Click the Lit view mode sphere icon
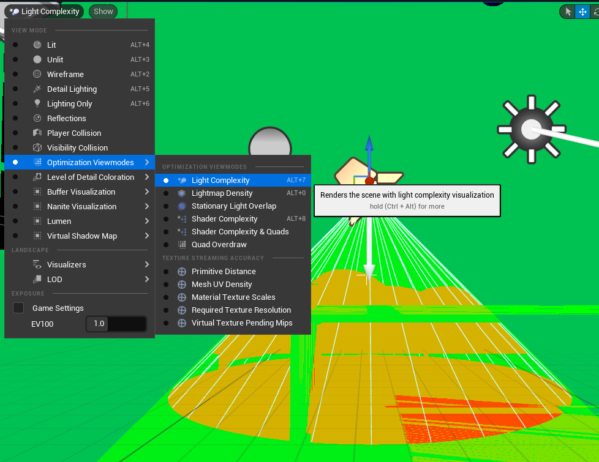 coord(37,45)
